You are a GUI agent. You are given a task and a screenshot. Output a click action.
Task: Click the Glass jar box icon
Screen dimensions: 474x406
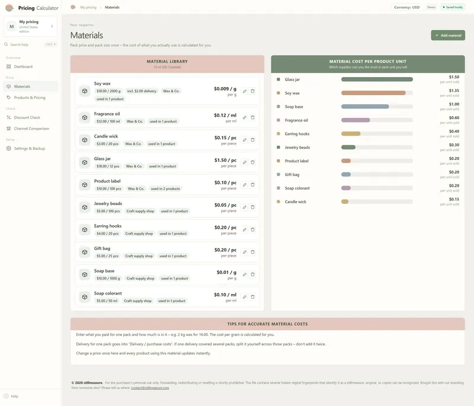85,162
